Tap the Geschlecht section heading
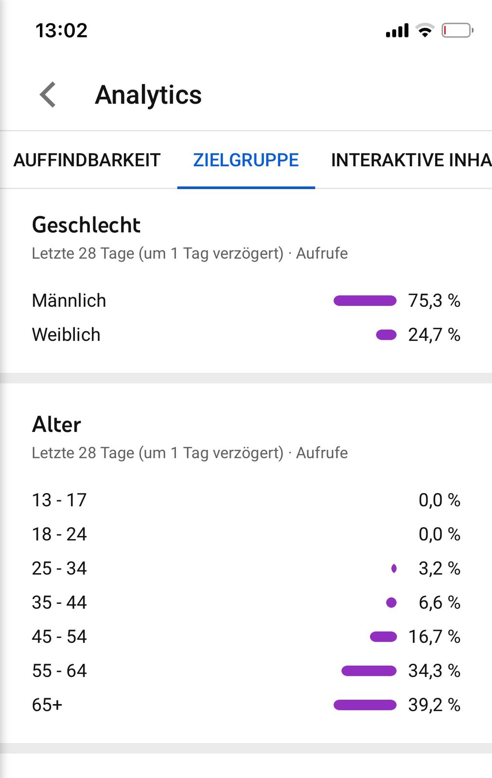 coord(86,225)
